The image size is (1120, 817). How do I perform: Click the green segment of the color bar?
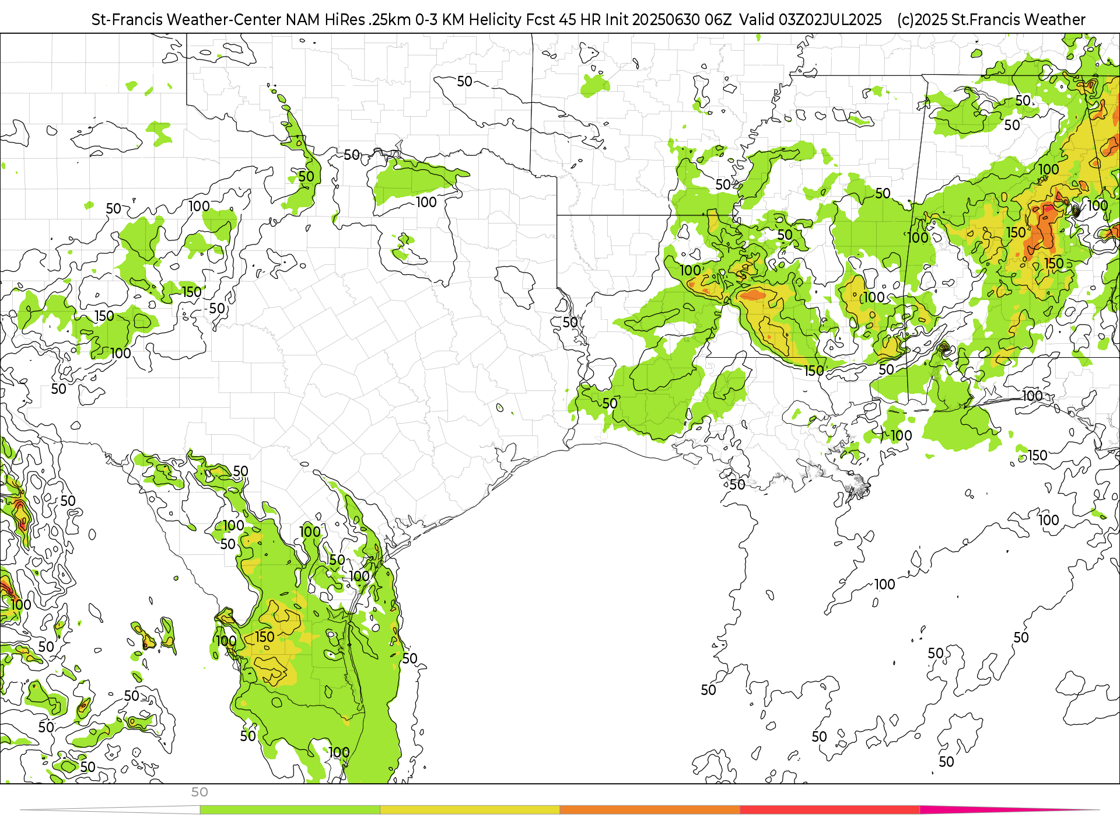(x=290, y=810)
